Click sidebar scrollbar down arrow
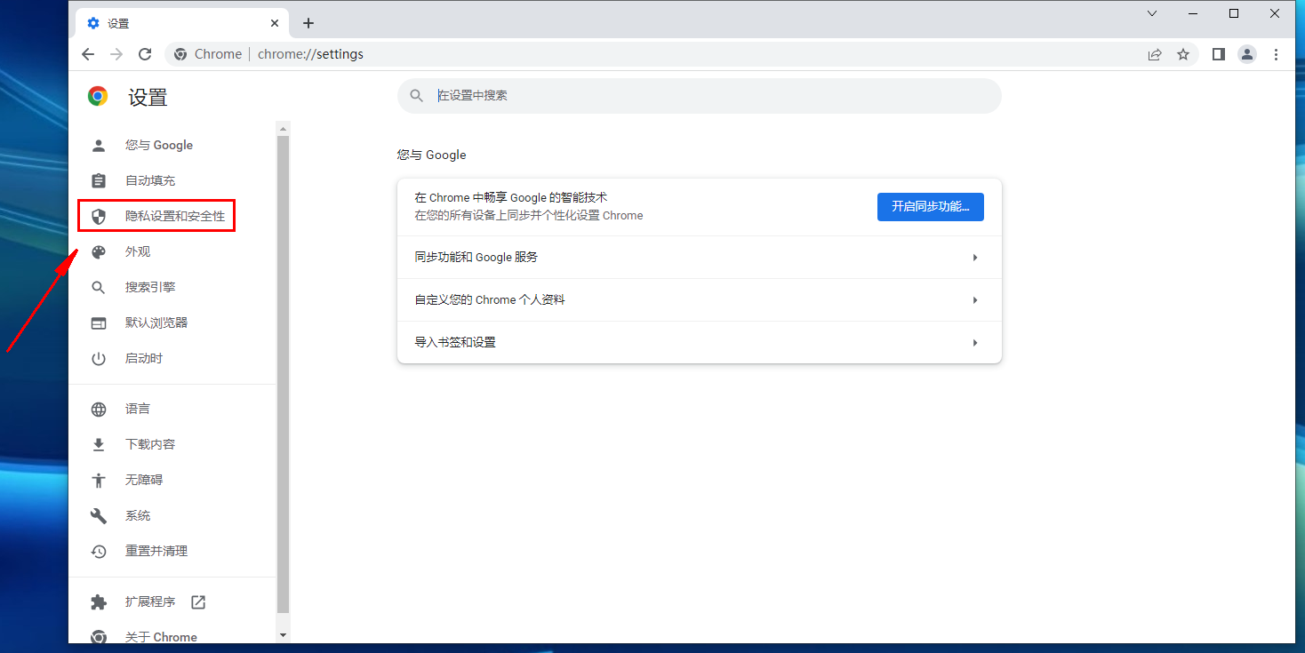 [x=284, y=635]
